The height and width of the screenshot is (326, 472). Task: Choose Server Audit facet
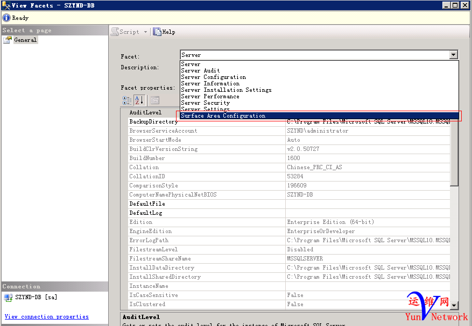point(200,70)
